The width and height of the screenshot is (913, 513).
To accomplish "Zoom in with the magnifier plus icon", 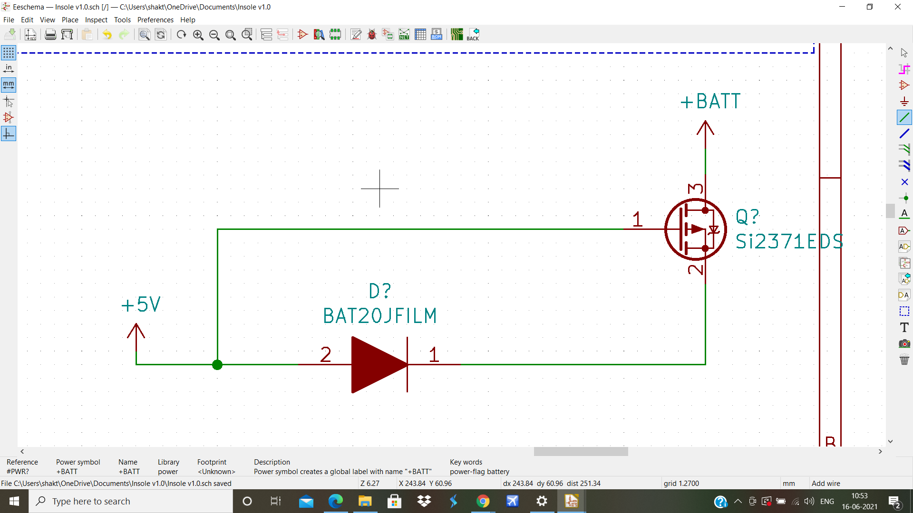I will pyautogui.click(x=198, y=34).
